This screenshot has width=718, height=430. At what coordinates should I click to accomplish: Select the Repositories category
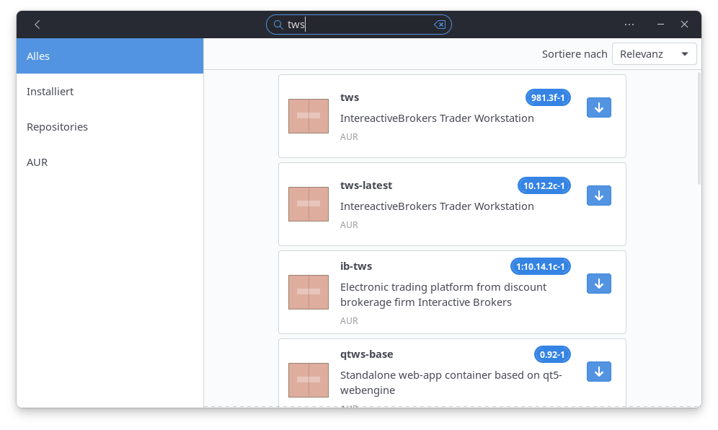[x=110, y=126]
